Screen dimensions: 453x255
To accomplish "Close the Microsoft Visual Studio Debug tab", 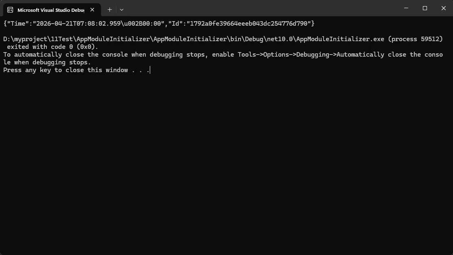I will [x=92, y=10].
